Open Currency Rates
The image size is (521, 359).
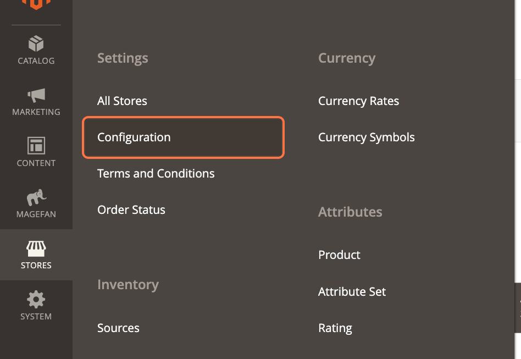pyautogui.click(x=358, y=101)
